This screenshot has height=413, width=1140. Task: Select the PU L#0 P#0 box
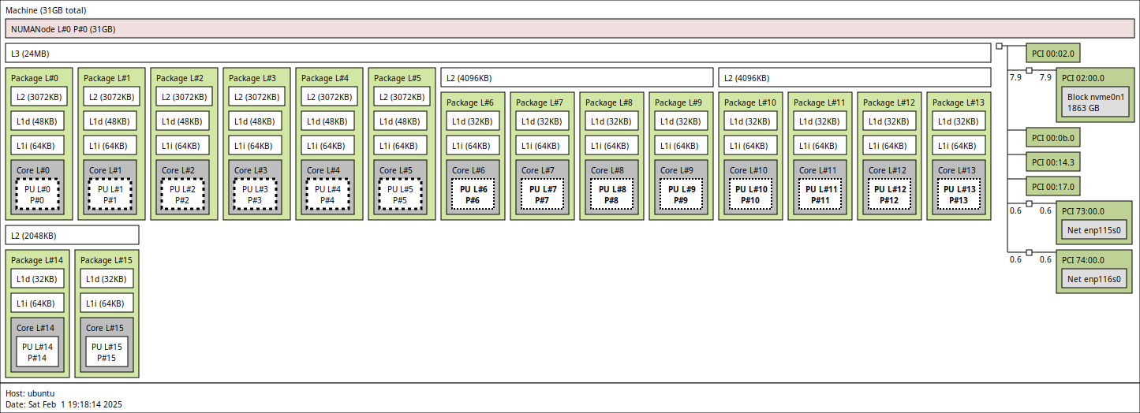click(x=38, y=195)
